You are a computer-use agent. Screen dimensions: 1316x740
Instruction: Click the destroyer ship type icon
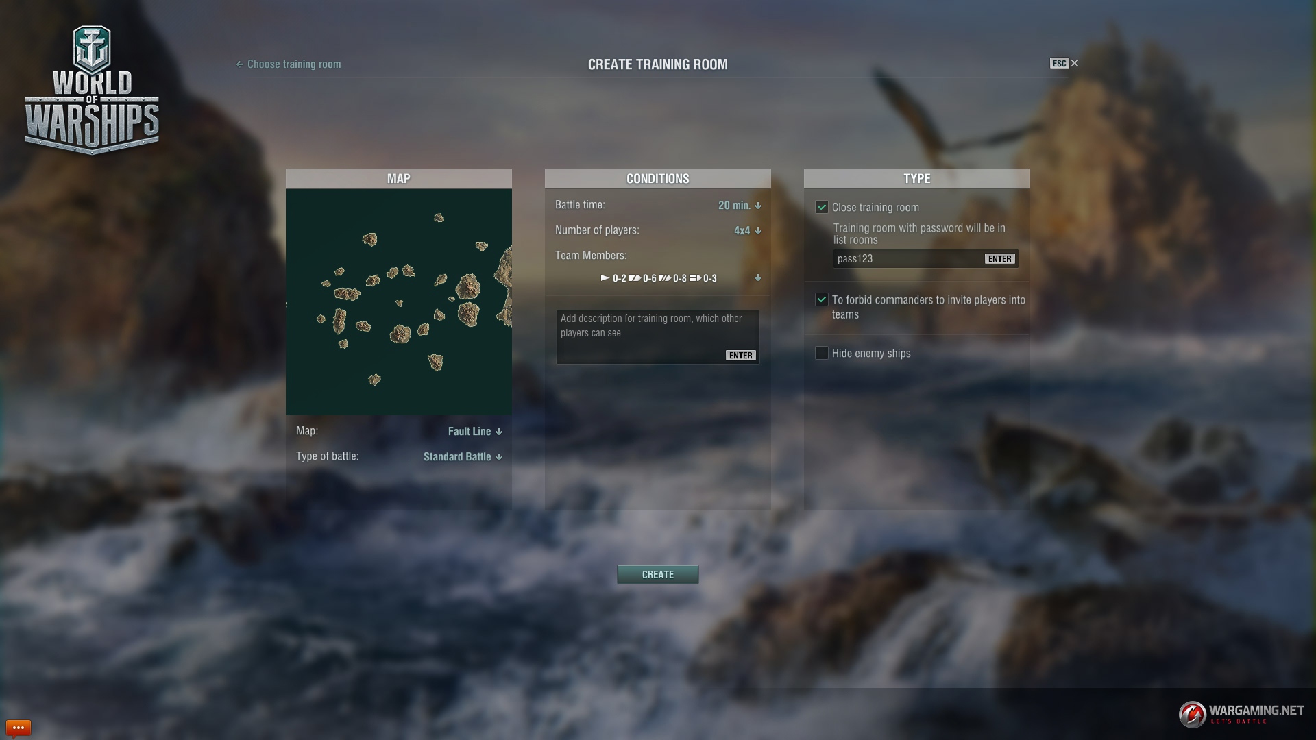coord(604,277)
